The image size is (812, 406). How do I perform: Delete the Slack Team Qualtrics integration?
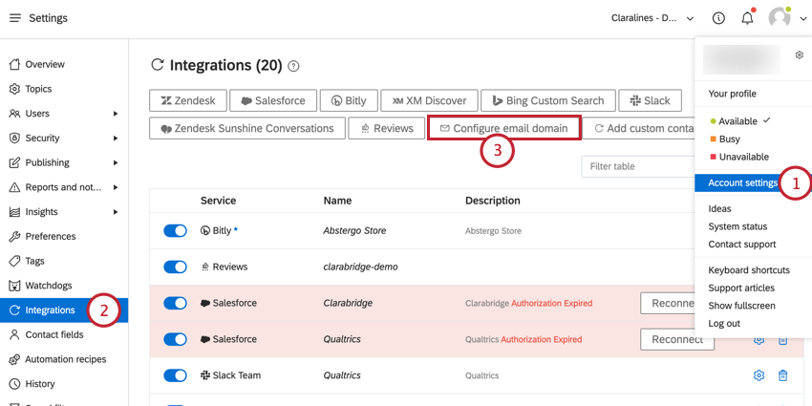[783, 375]
